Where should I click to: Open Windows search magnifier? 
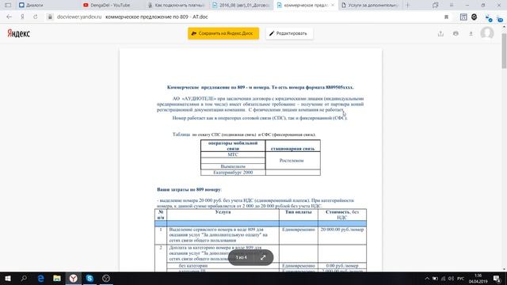[x=24, y=278]
